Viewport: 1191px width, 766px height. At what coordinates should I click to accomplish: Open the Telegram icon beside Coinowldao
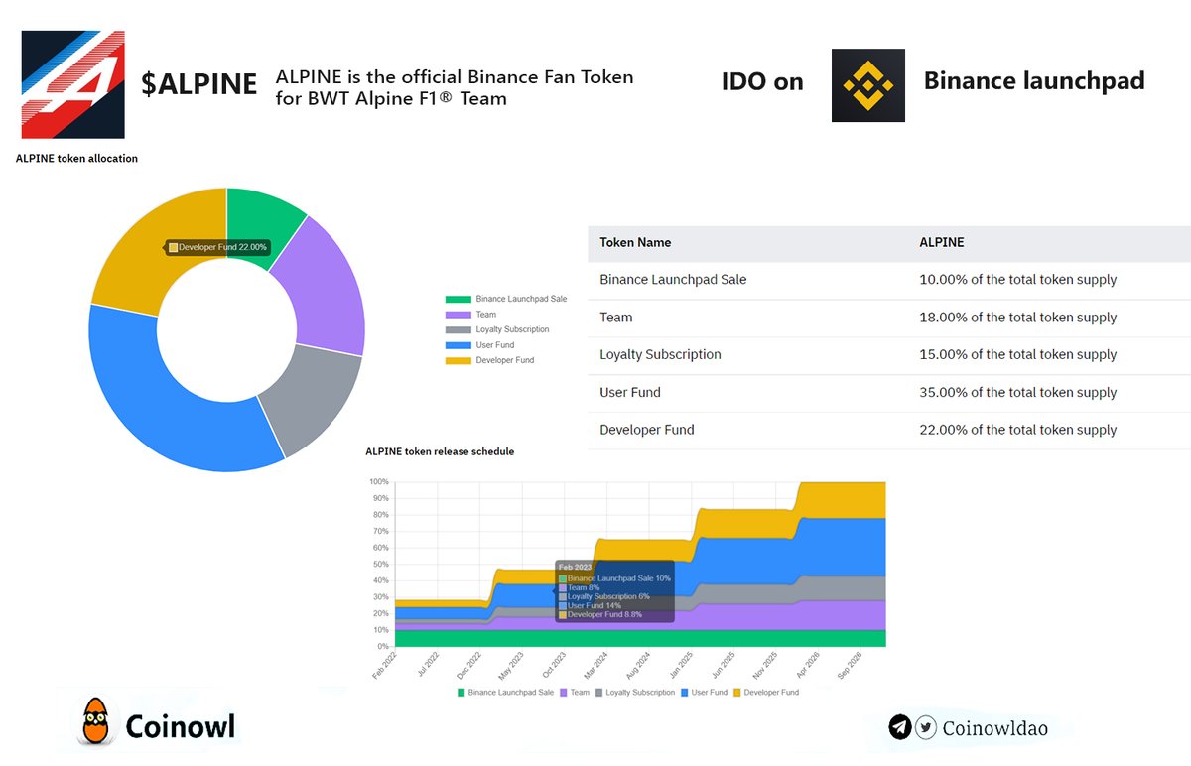click(900, 727)
